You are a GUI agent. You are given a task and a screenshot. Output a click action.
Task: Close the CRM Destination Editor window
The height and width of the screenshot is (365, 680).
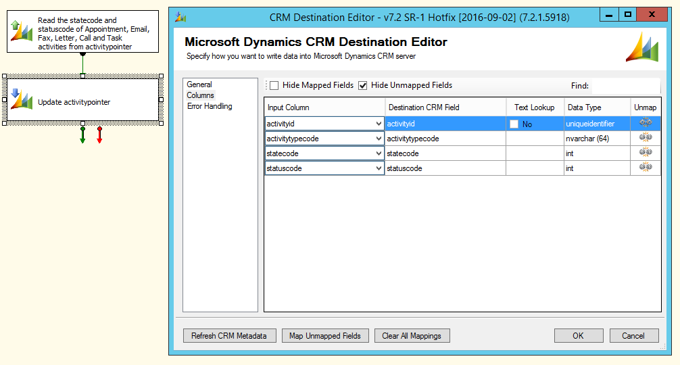click(x=652, y=15)
